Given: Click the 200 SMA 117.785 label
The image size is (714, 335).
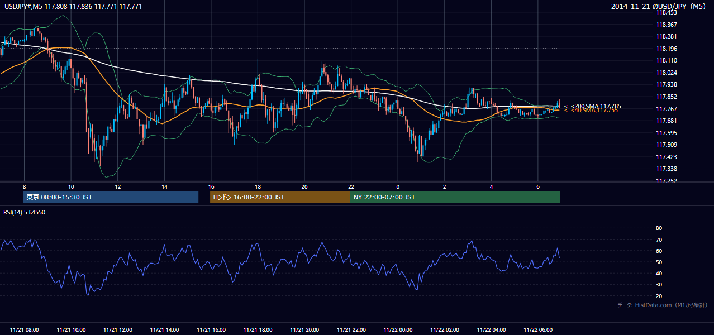Looking at the screenshot, I should coord(592,106).
